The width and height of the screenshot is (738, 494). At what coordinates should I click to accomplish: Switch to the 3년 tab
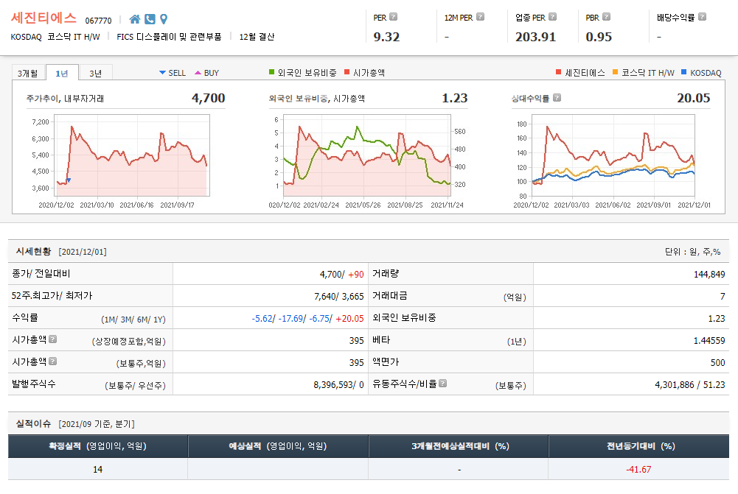coord(96,73)
